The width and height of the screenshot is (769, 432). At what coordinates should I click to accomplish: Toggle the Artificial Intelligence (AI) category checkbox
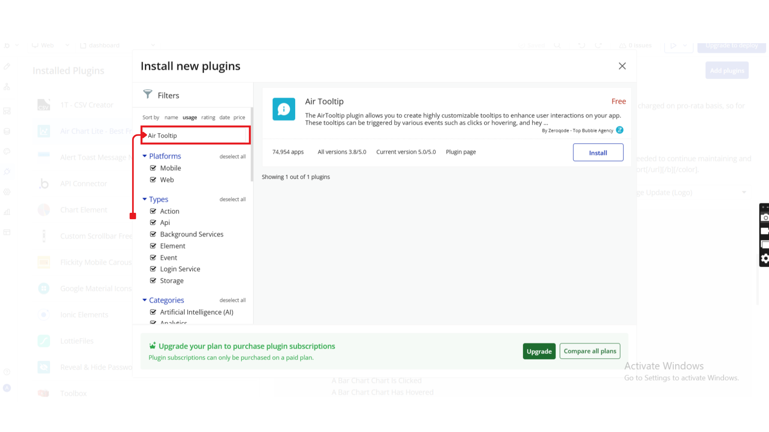[x=153, y=312]
